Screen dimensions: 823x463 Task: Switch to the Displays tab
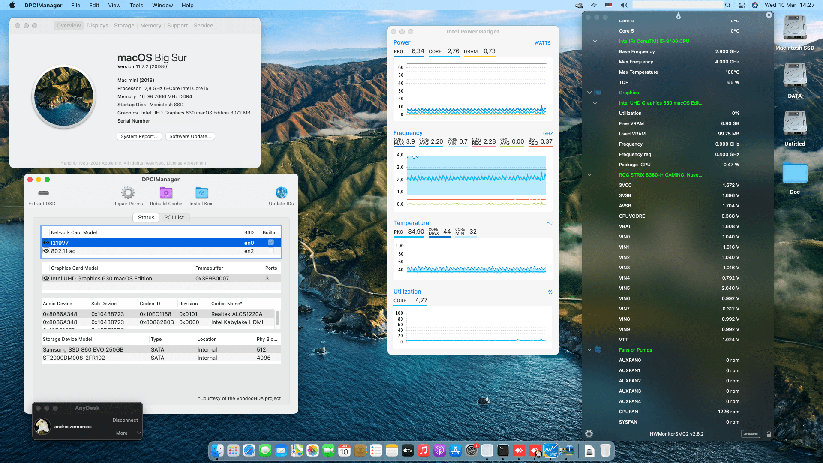(97, 26)
